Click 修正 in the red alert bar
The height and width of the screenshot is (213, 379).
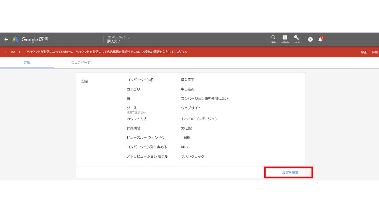point(364,52)
